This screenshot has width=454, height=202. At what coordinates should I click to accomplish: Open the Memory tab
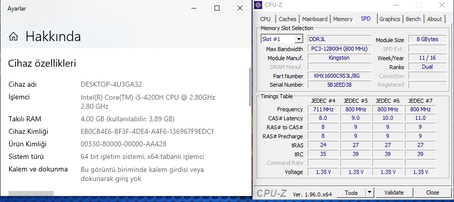[x=343, y=19]
